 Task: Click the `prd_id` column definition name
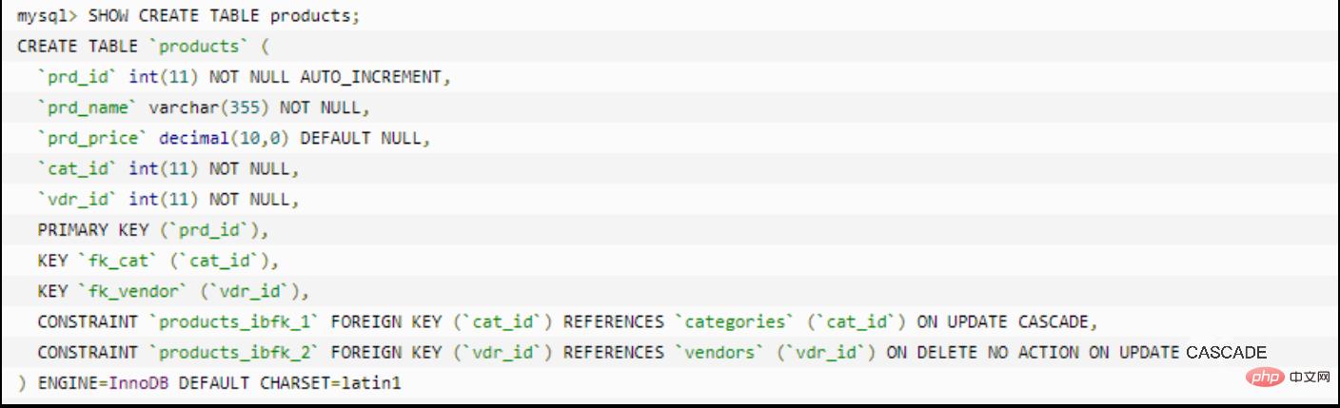78,77
